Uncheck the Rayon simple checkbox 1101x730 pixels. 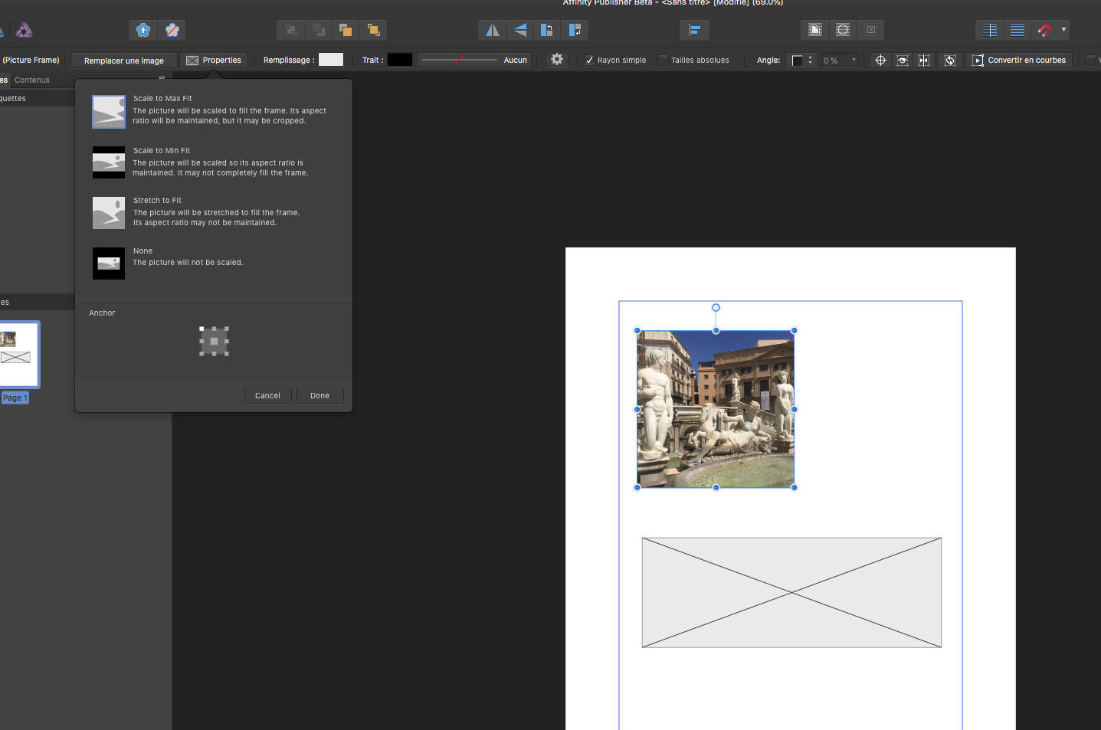[x=589, y=60]
